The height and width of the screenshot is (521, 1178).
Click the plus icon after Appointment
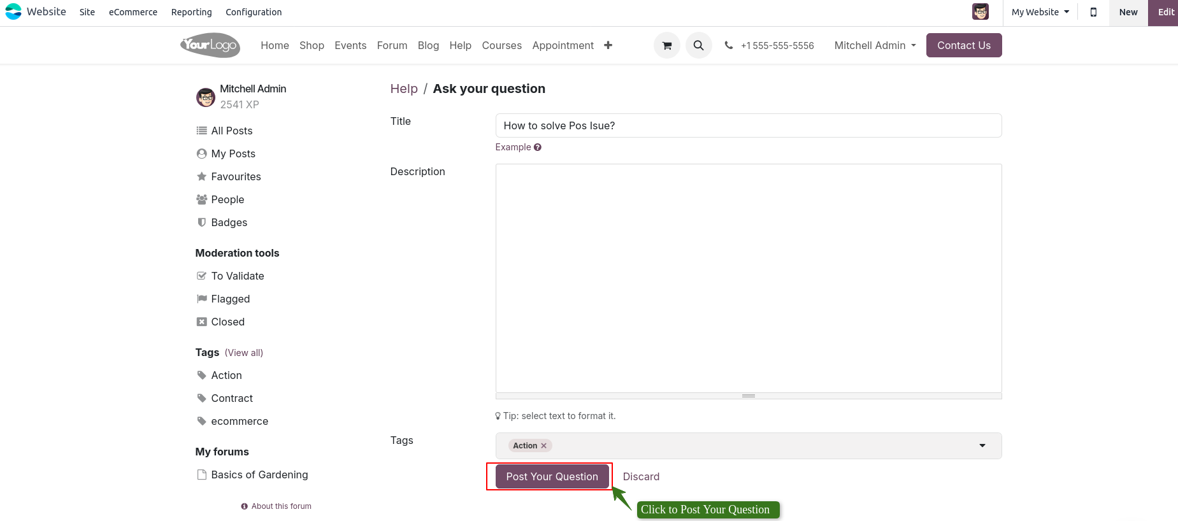(x=608, y=45)
